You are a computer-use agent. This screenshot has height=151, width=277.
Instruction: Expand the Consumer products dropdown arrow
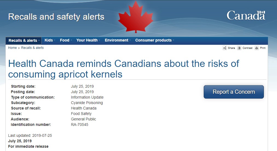click(x=173, y=40)
